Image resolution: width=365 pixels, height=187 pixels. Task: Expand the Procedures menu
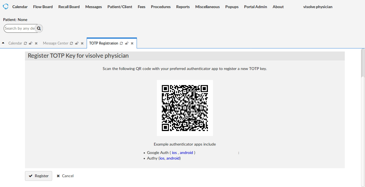click(161, 7)
